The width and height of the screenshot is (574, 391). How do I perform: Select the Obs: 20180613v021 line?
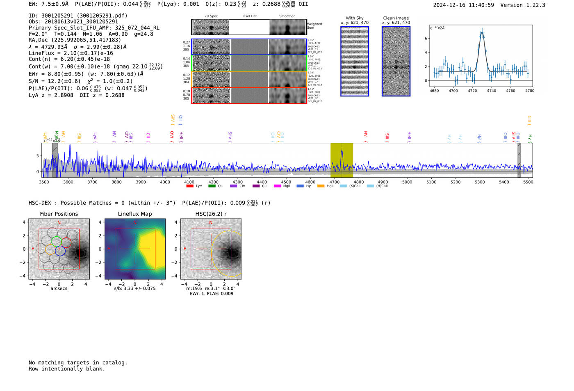[73, 22]
